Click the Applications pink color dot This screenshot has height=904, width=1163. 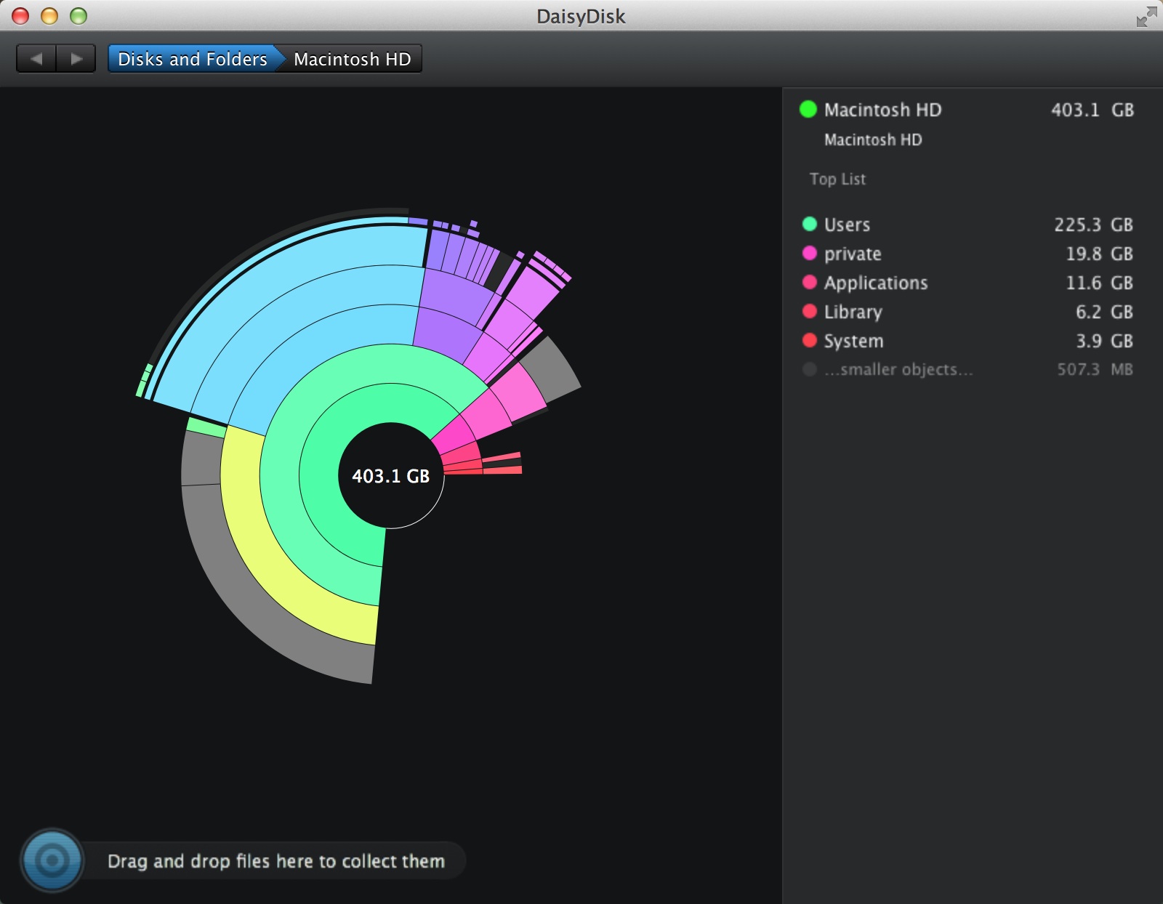(x=809, y=282)
